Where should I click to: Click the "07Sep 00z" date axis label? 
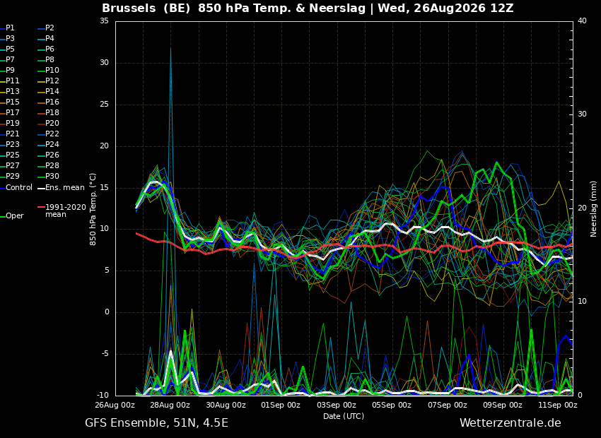click(x=448, y=405)
